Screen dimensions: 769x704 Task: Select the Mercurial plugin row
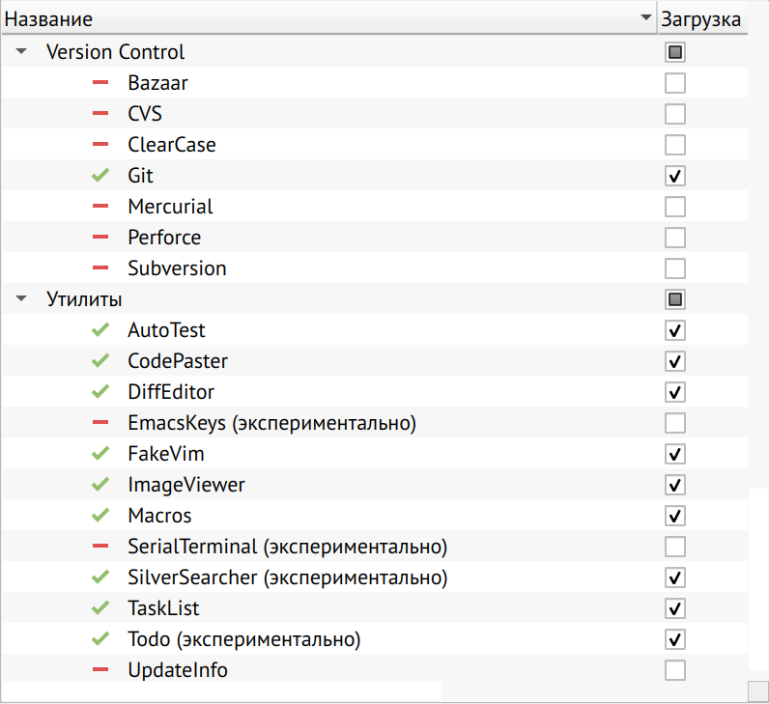pos(375,207)
